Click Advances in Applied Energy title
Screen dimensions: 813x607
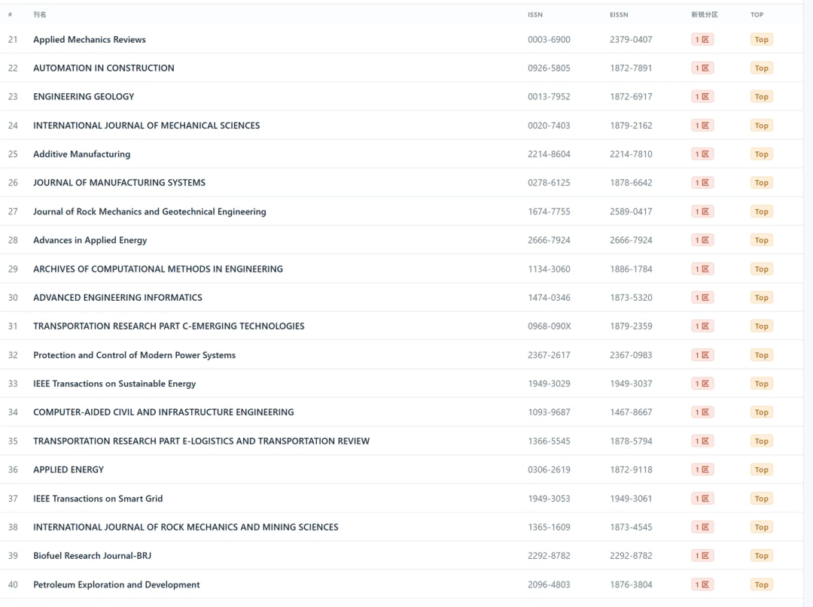tap(90, 240)
